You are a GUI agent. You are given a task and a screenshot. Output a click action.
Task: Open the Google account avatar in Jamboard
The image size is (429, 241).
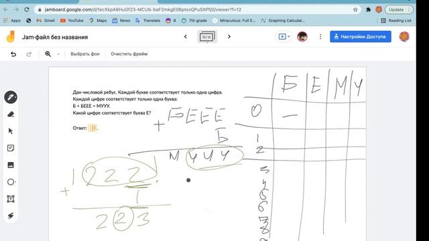(x=404, y=37)
